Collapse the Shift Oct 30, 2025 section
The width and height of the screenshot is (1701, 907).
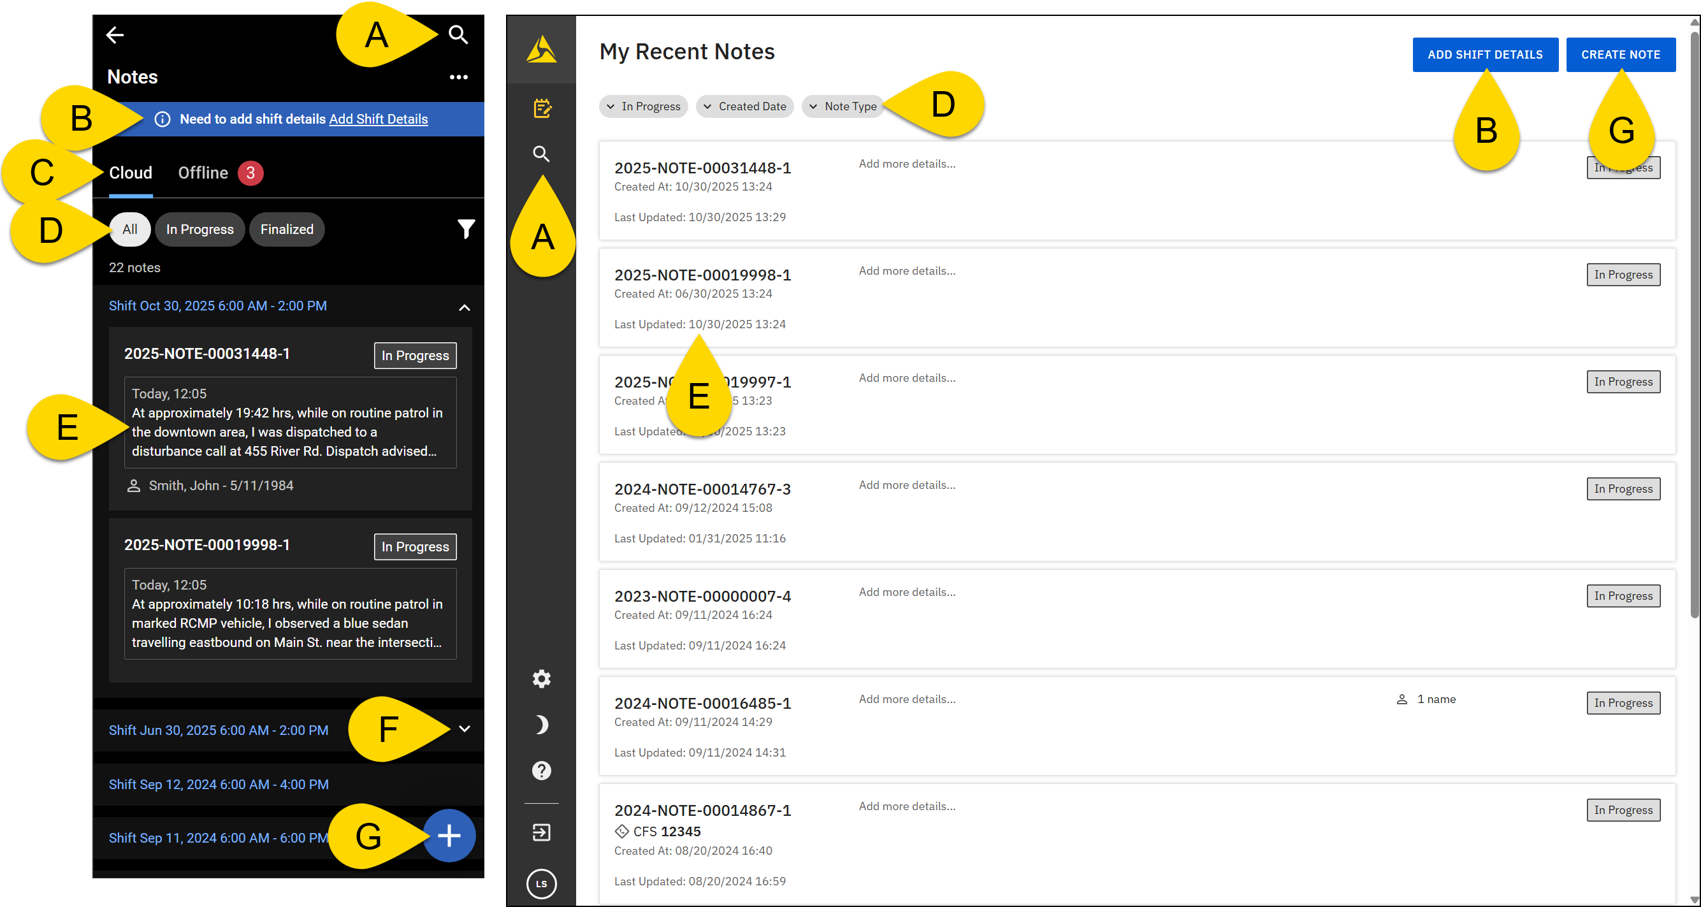(464, 307)
